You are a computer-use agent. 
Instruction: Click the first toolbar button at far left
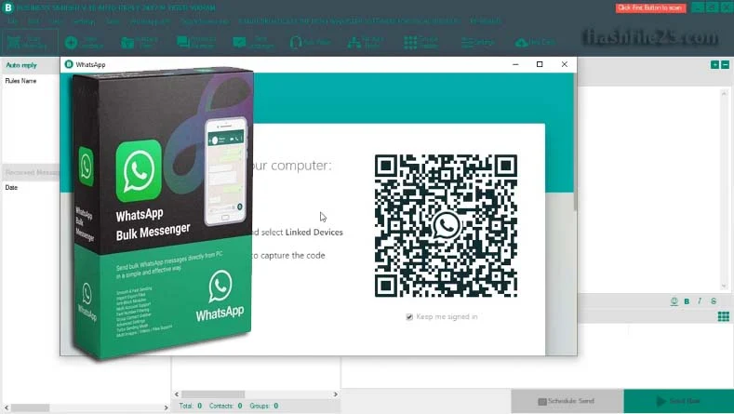pyautogui.click(x=30, y=42)
